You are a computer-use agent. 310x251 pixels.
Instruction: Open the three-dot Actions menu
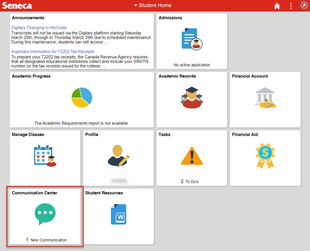(x=291, y=6)
